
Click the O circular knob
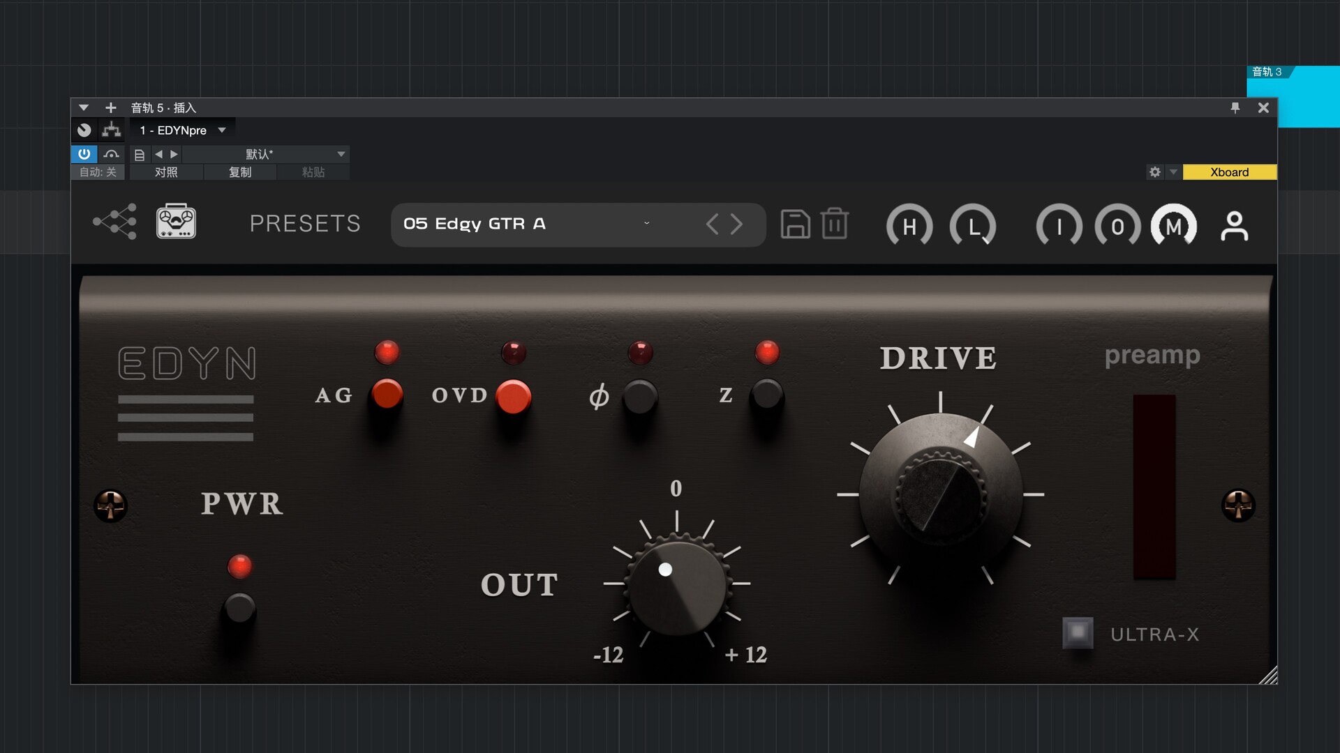pos(1117,226)
